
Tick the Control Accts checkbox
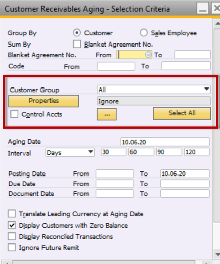[x=14, y=114]
